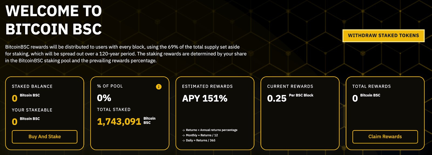This screenshot has width=432, height=155.
Task: Click the BitcoinBSC rewards description paragraph
Action: (126, 54)
